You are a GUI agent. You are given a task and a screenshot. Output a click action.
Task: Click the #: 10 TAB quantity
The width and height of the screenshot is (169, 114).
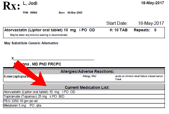click(x=118, y=30)
